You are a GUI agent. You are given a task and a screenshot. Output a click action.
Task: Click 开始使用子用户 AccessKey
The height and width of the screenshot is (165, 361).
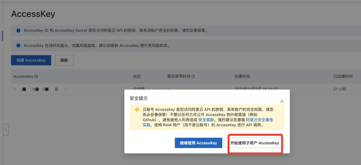[255, 143]
